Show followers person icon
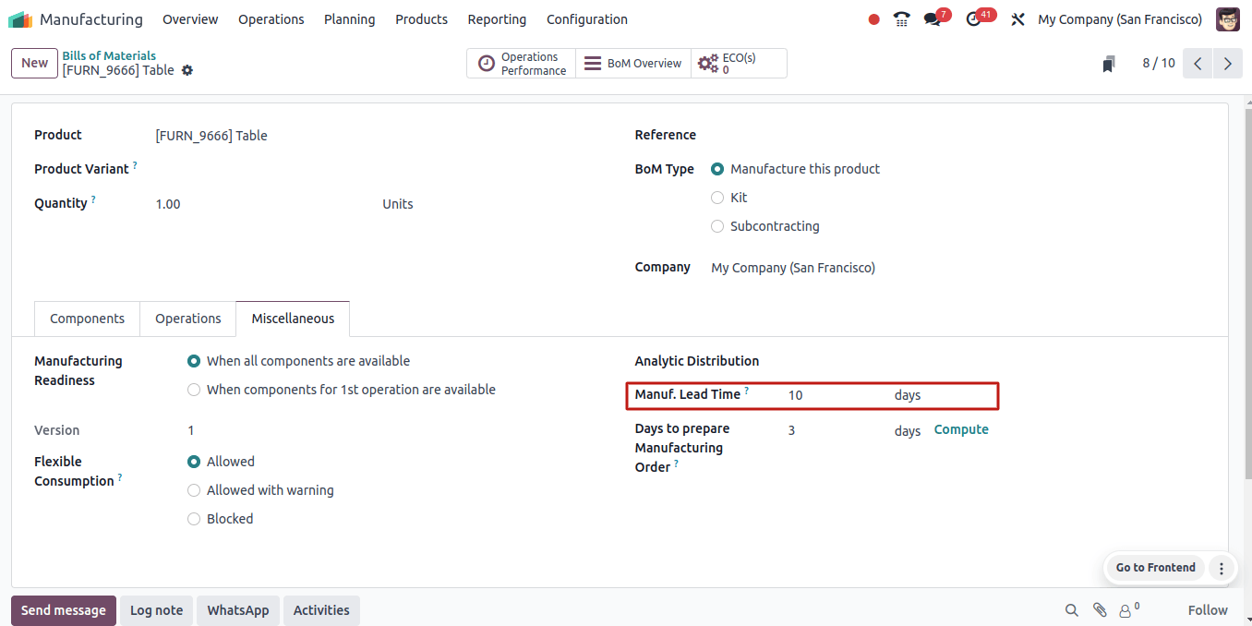Image resolution: width=1252 pixels, height=626 pixels. coord(1126,610)
